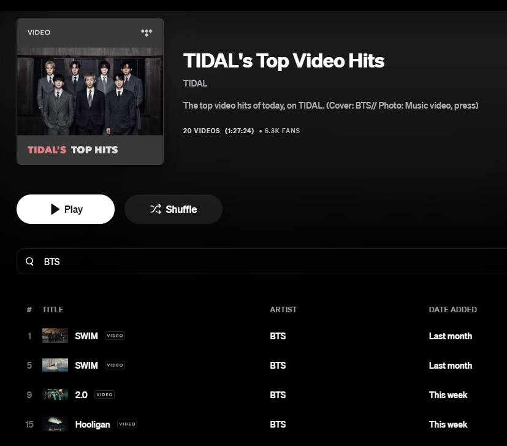Click the search magnifier icon
This screenshot has width=507, height=446.
[x=29, y=261]
